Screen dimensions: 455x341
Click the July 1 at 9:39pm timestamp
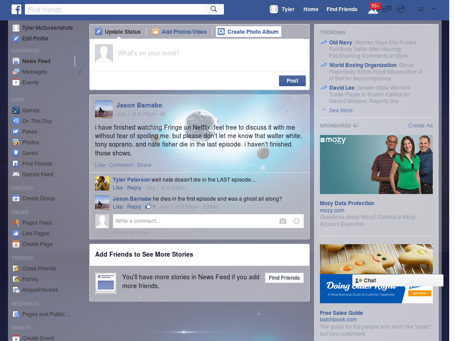tap(136, 114)
